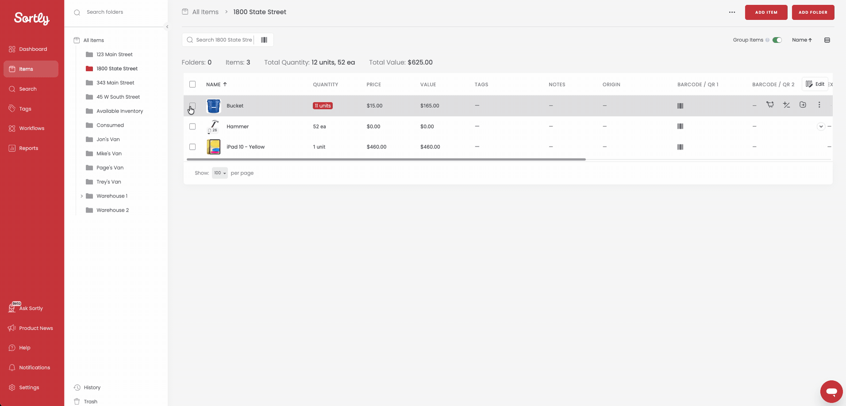Toggle the Group Items switch off
This screenshot has width=846, height=406.
[777, 40]
